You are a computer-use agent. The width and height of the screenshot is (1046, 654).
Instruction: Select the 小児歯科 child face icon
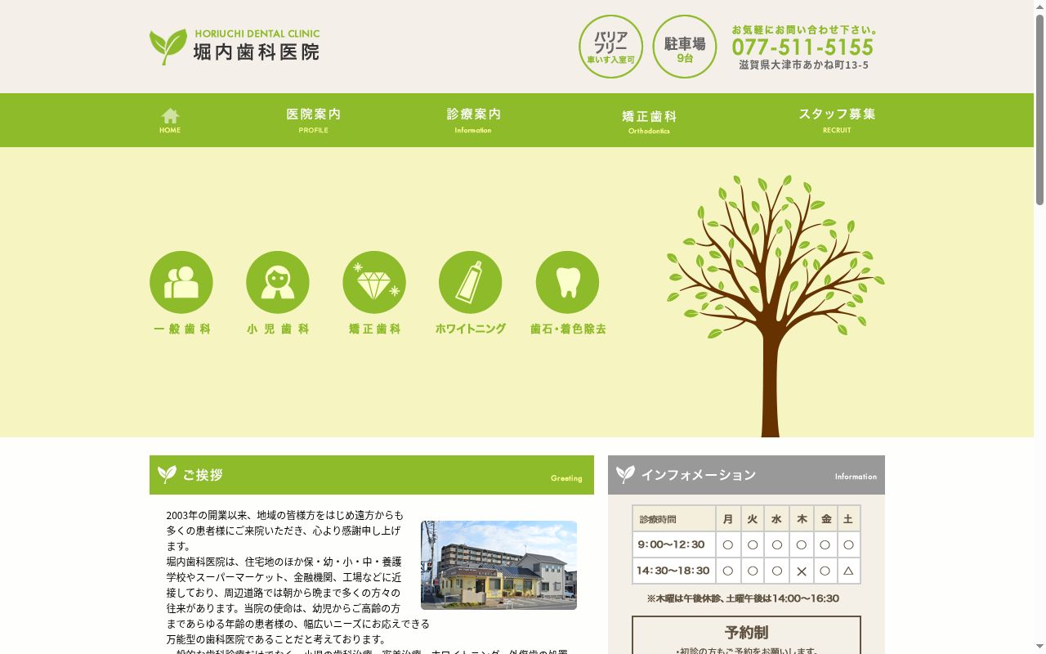tap(278, 283)
